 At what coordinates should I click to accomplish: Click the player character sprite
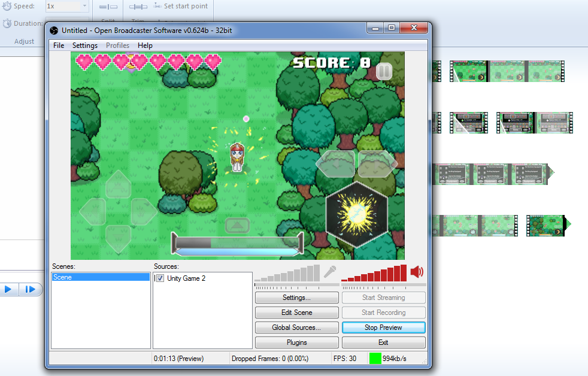pyautogui.click(x=237, y=157)
